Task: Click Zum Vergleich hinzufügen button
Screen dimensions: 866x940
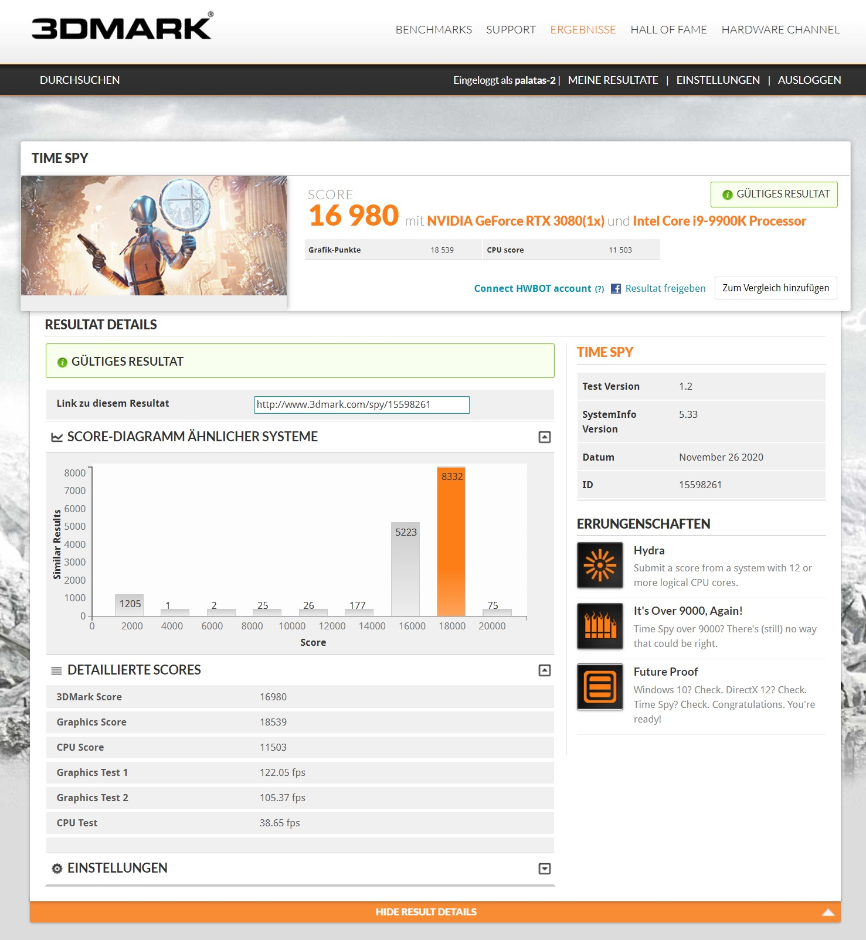Action: [x=775, y=288]
